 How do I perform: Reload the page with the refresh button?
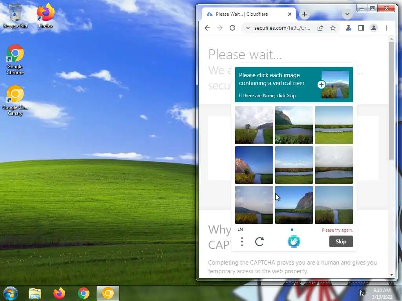click(232, 28)
